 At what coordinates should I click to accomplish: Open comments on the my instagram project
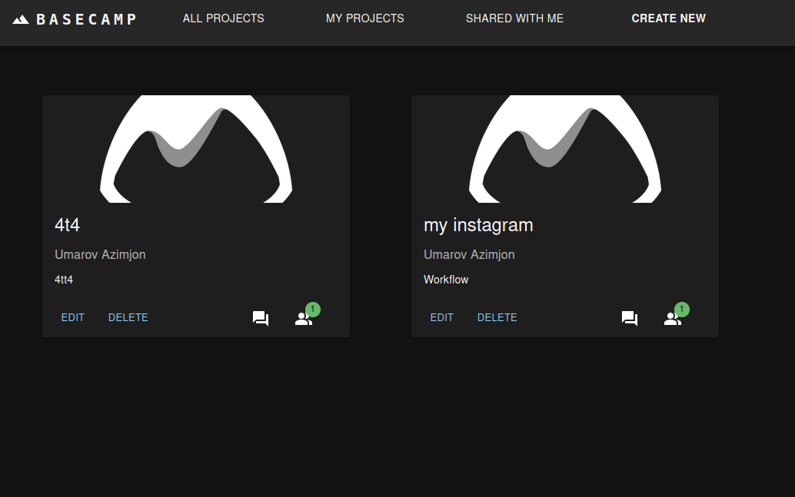coord(629,317)
